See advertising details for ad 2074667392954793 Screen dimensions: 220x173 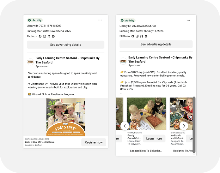click(156, 44)
